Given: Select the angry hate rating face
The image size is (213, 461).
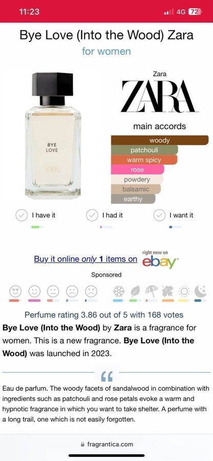Looking at the screenshot, I should [x=91, y=291].
